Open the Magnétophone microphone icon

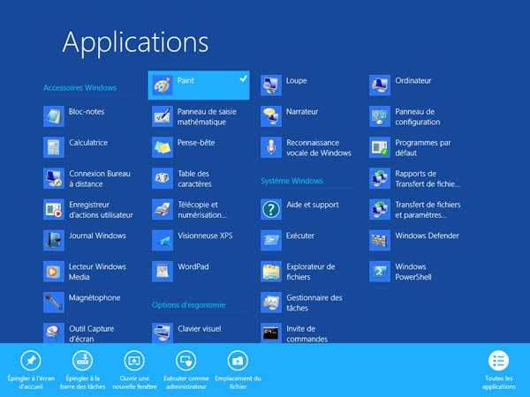(x=54, y=303)
